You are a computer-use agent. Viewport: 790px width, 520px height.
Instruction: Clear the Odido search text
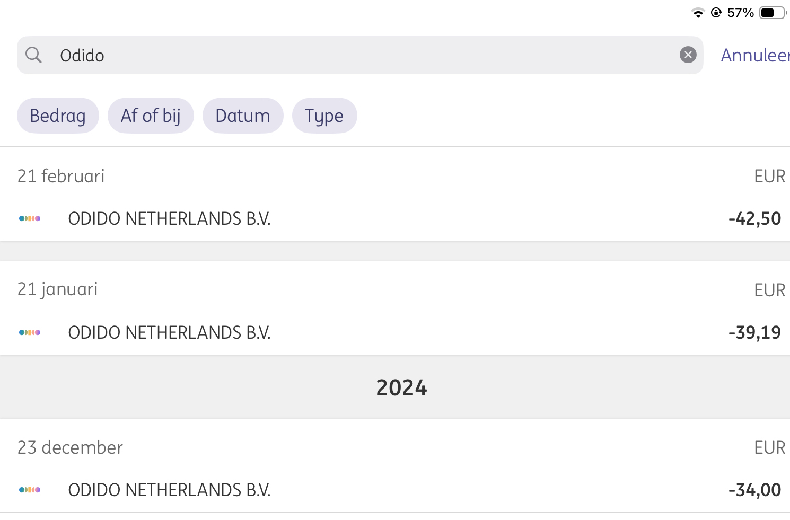tap(688, 55)
